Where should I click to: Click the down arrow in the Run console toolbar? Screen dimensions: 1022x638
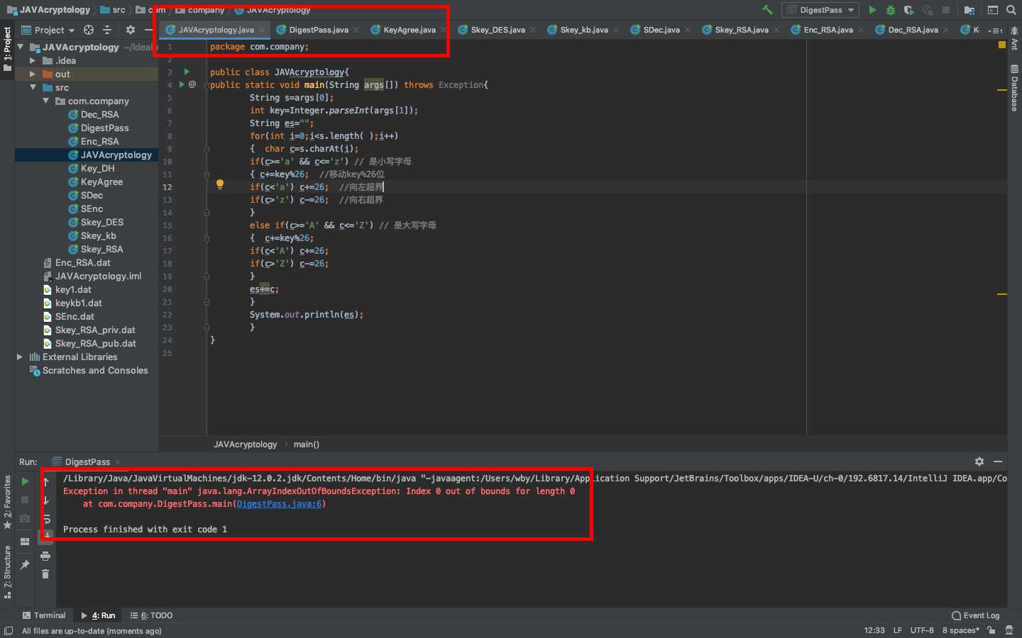(x=46, y=500)
